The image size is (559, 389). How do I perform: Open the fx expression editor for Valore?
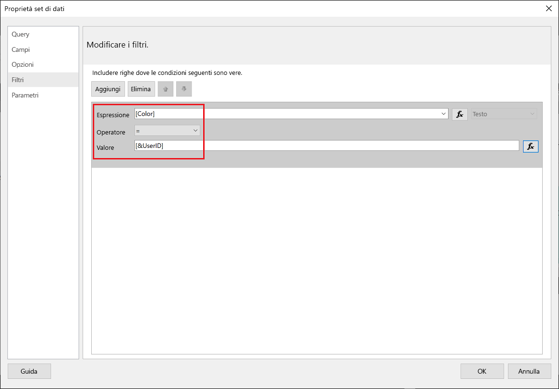(531, 146)
